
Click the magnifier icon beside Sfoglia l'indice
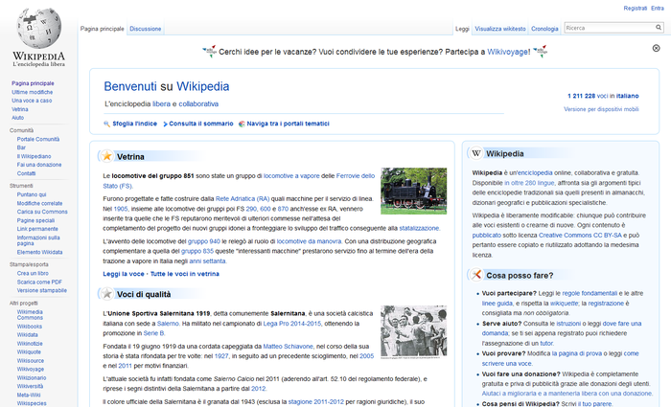click(107, 124)
